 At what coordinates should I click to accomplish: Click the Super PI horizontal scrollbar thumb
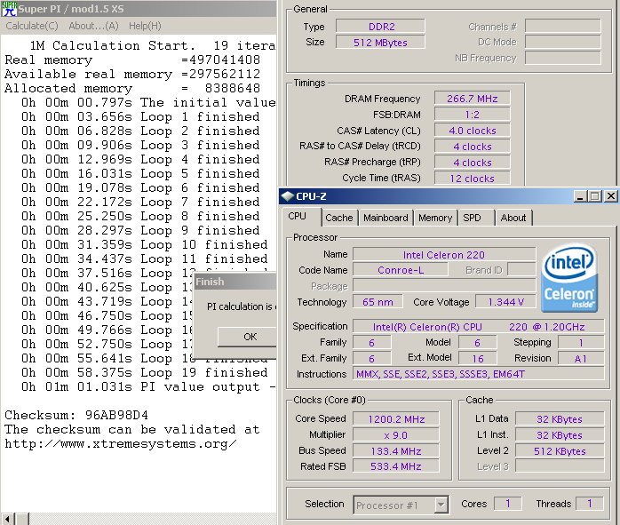click(22, 519)
